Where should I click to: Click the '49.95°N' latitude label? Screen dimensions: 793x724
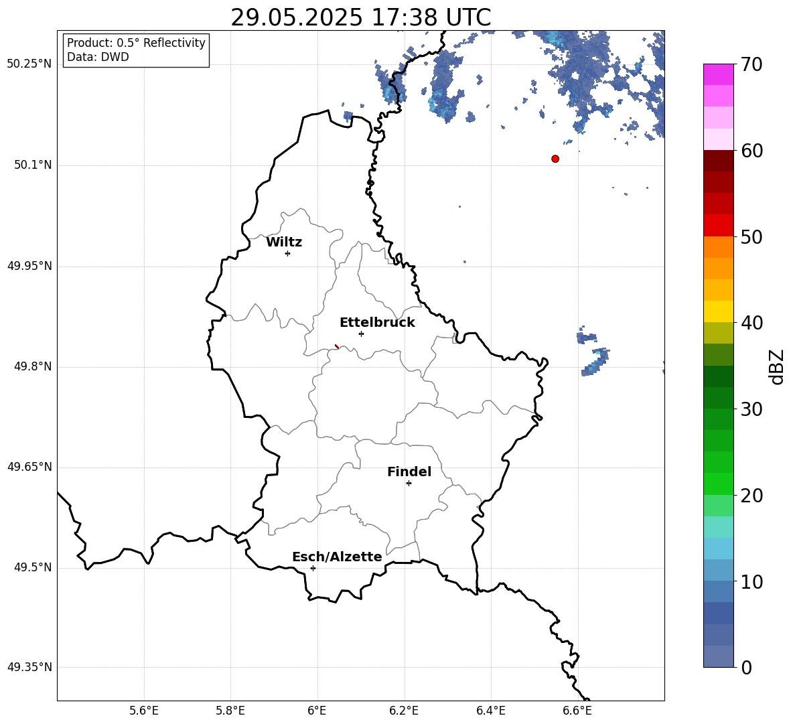pyautogui.click(x=29, y=265)
